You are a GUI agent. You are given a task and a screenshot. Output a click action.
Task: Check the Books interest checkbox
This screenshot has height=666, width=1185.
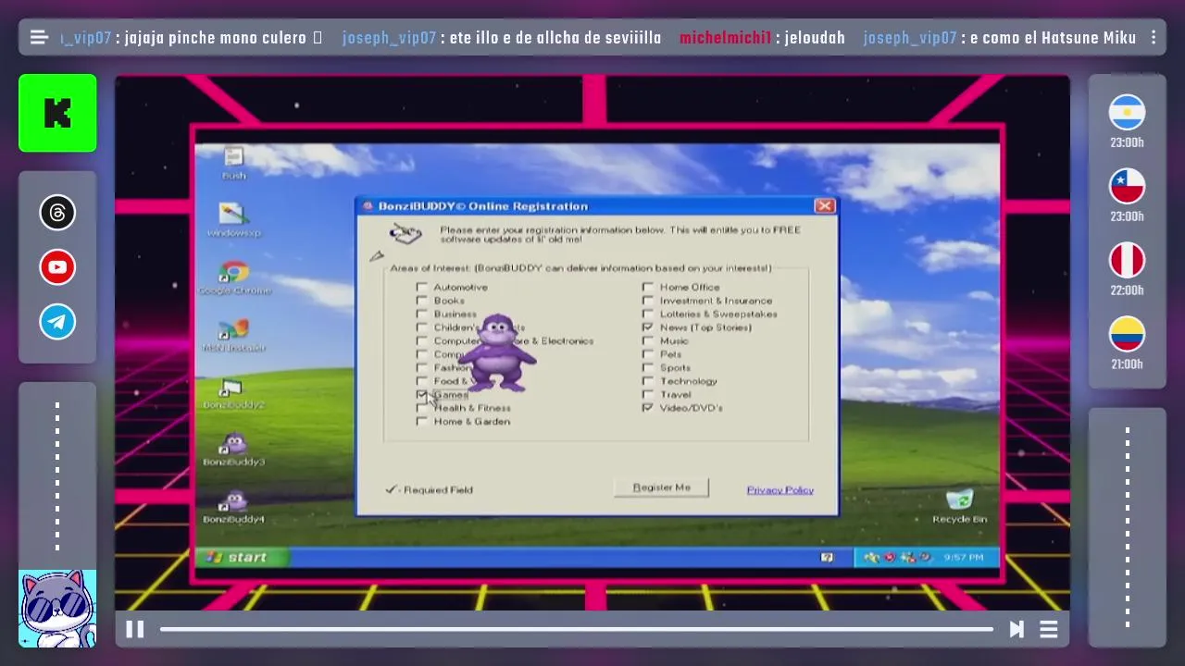[422, 301]
